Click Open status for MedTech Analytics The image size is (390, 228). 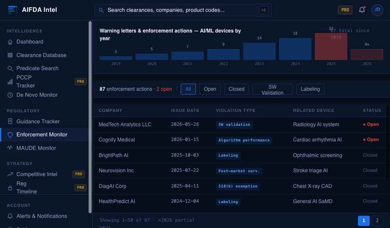(x=371, y=125)
